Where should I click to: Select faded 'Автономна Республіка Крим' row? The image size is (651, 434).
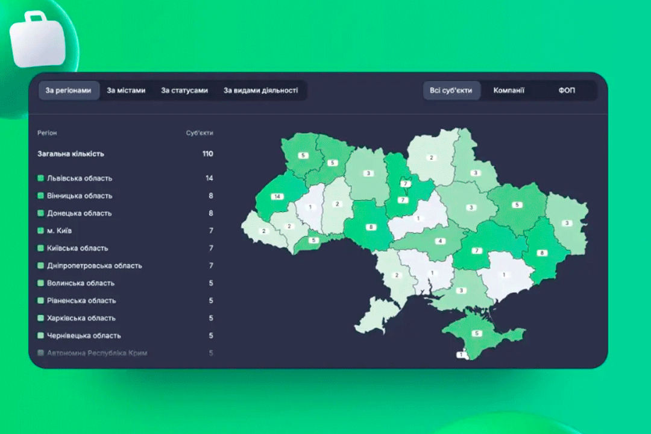point(125,353)
